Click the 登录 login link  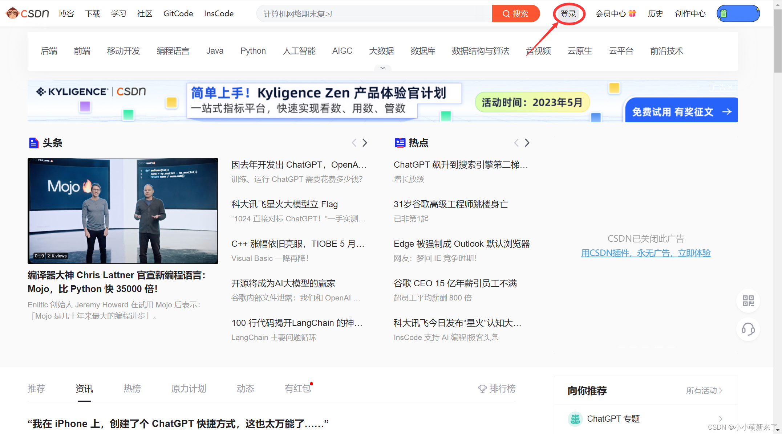568,14
